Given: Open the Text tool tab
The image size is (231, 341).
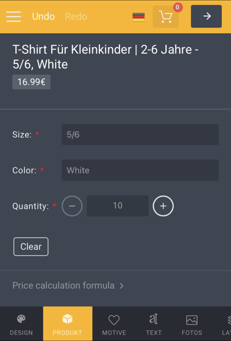Looking at the screenshot, I should [x=154, y=324].
